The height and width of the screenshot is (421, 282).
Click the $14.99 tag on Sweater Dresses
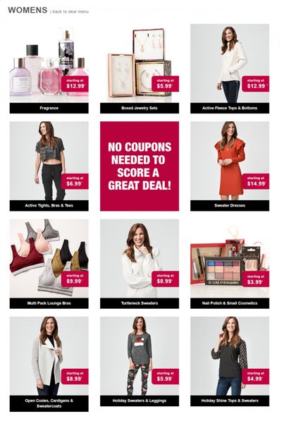pyautogui.click(x=256, y=181)
